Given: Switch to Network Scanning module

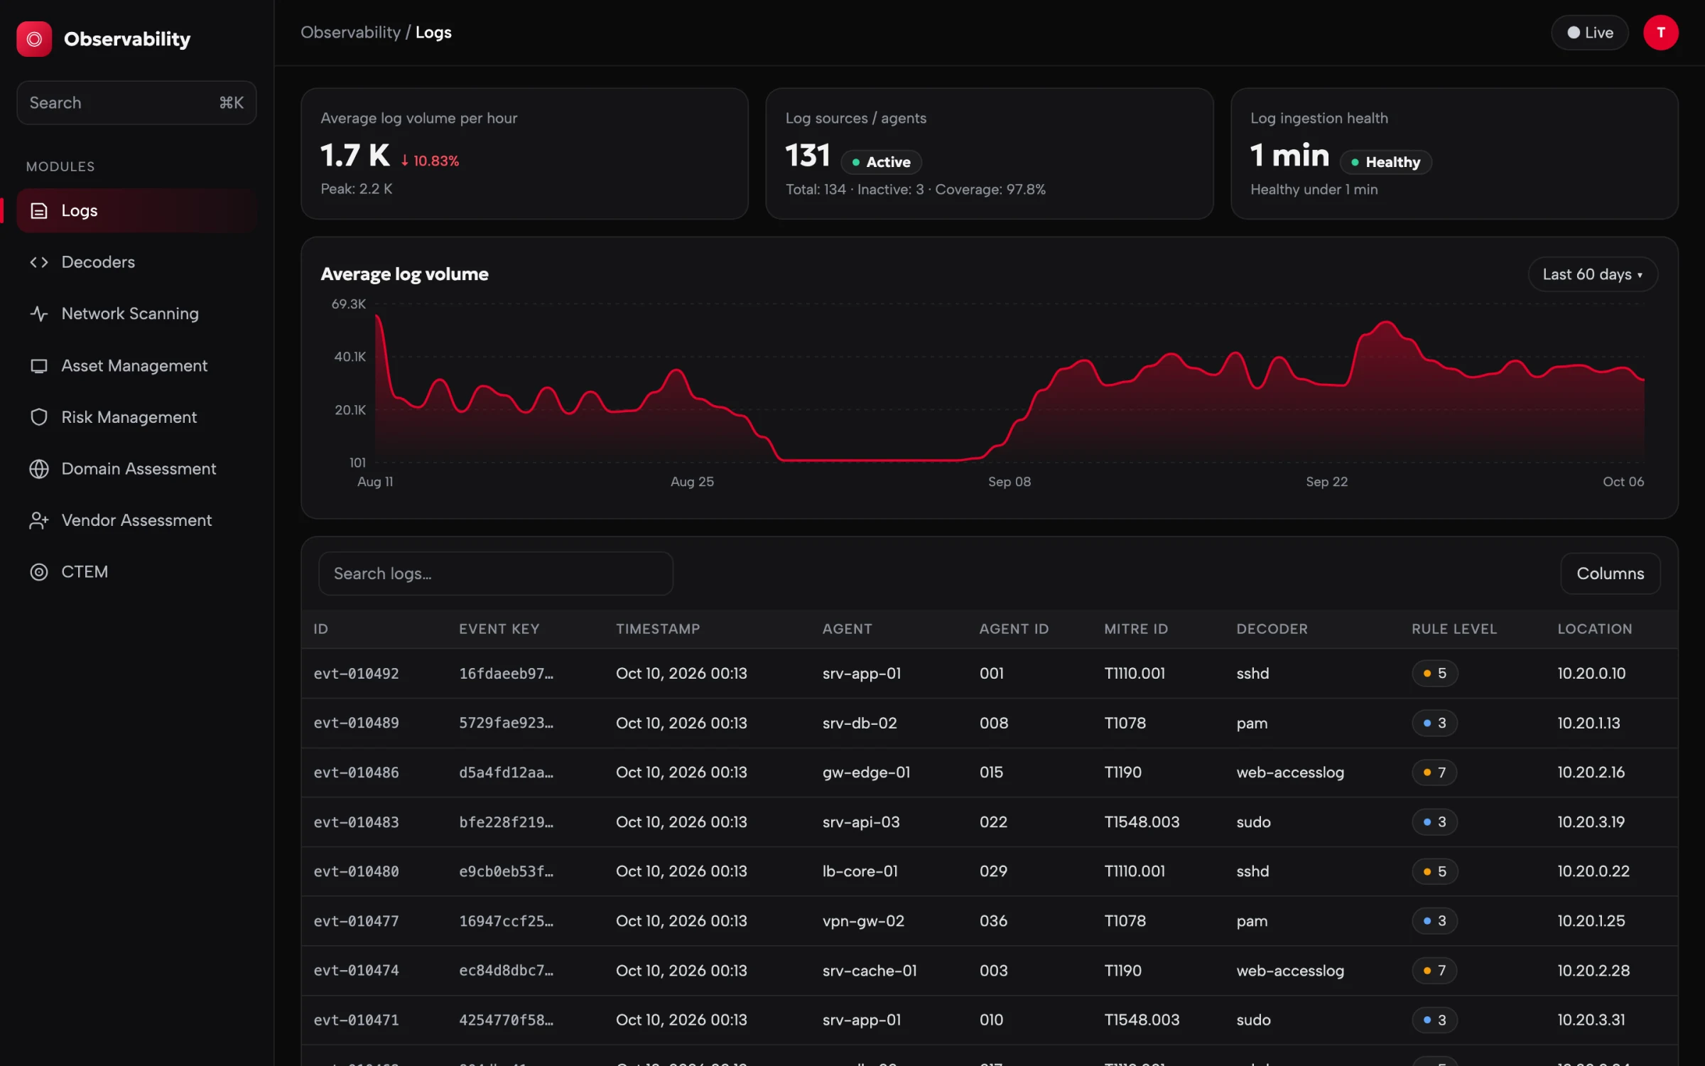Looking at the screenshot, I should (136, 313).
